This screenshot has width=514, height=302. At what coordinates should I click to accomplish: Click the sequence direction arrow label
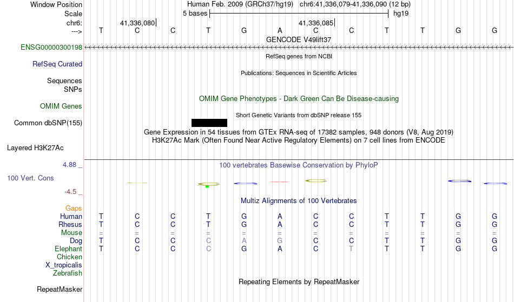(x=76, y=31)
